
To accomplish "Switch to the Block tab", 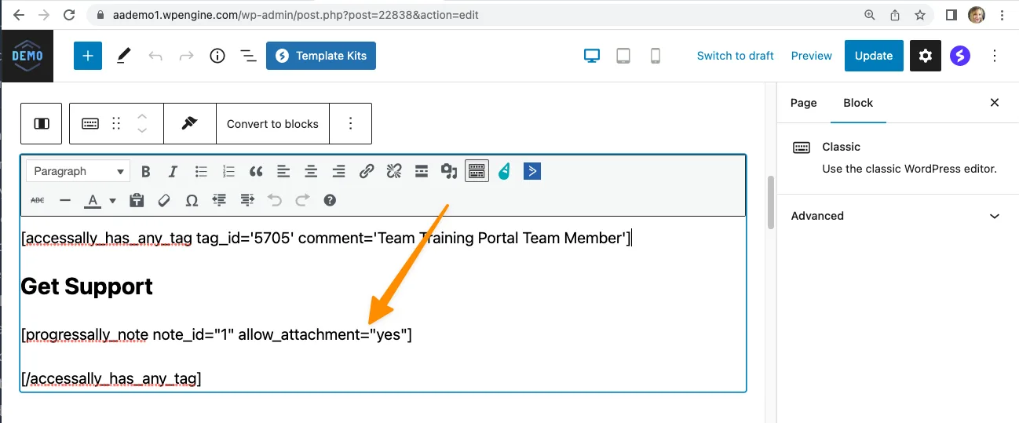I will [858, 103].
